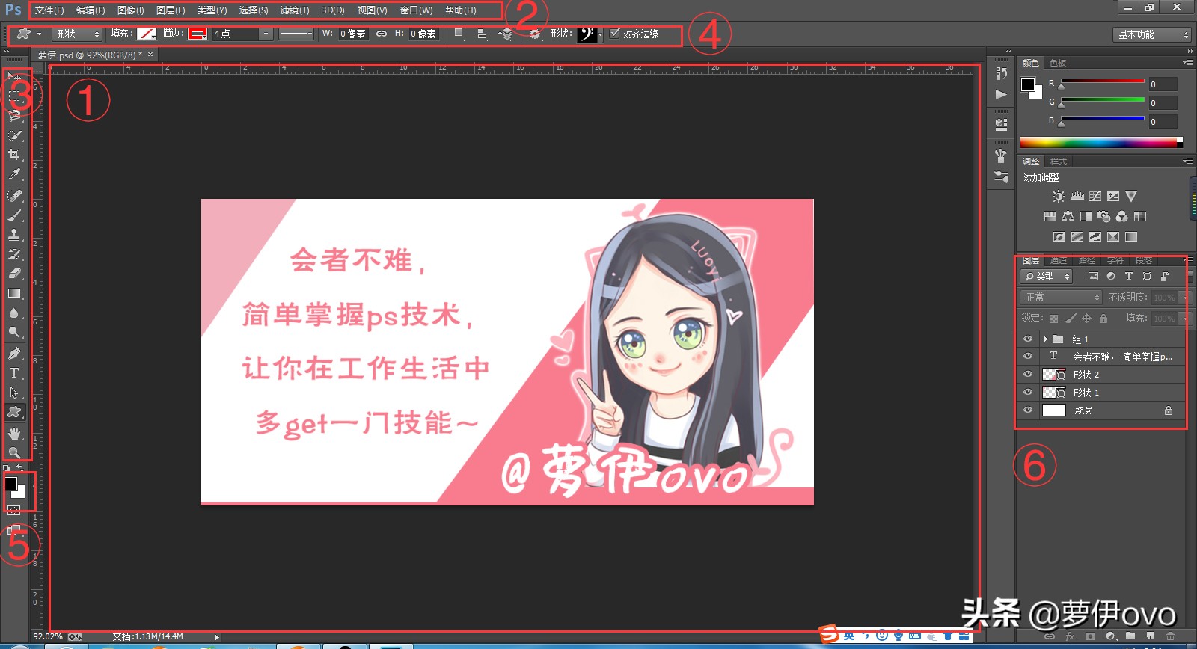This screenshot has width=1197, height=649.
Task: Select the Healing Brush tool
Action: 14,195
